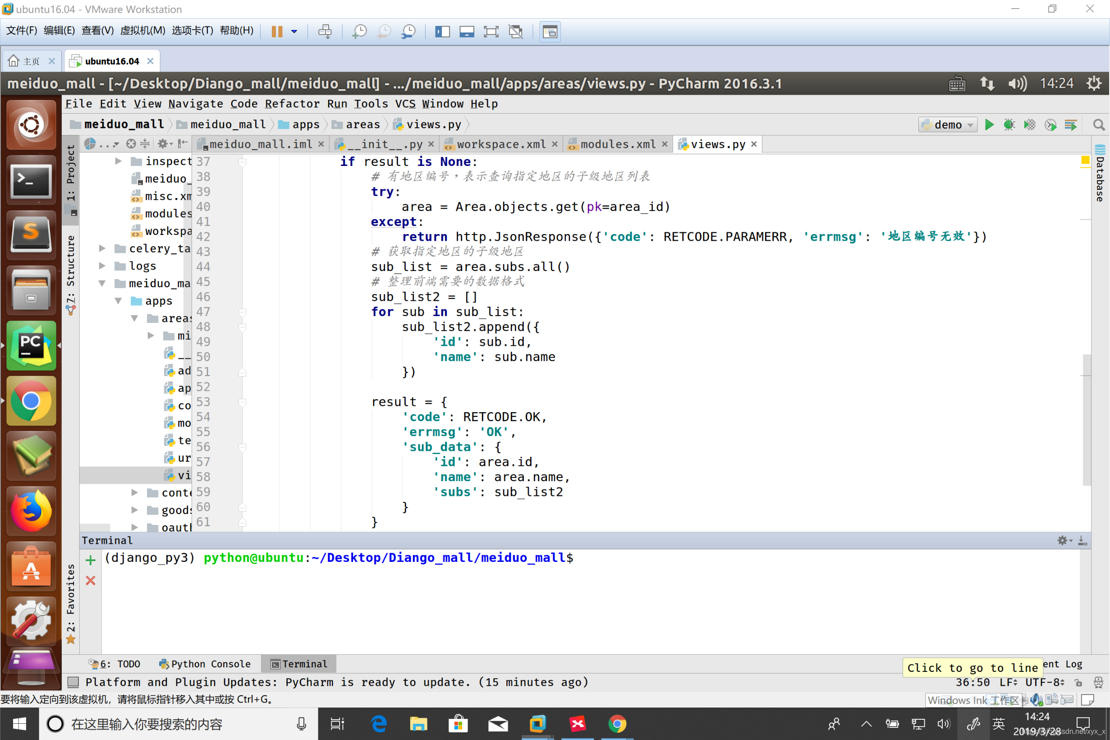Open VMware 虚拟机(M) menu

(x=142, y=31)
